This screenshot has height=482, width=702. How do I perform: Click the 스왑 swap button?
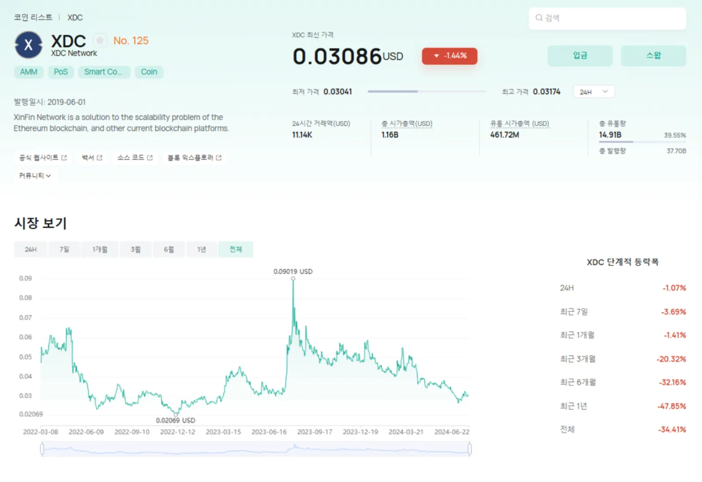pyautogui.click(x=653, y=56)
